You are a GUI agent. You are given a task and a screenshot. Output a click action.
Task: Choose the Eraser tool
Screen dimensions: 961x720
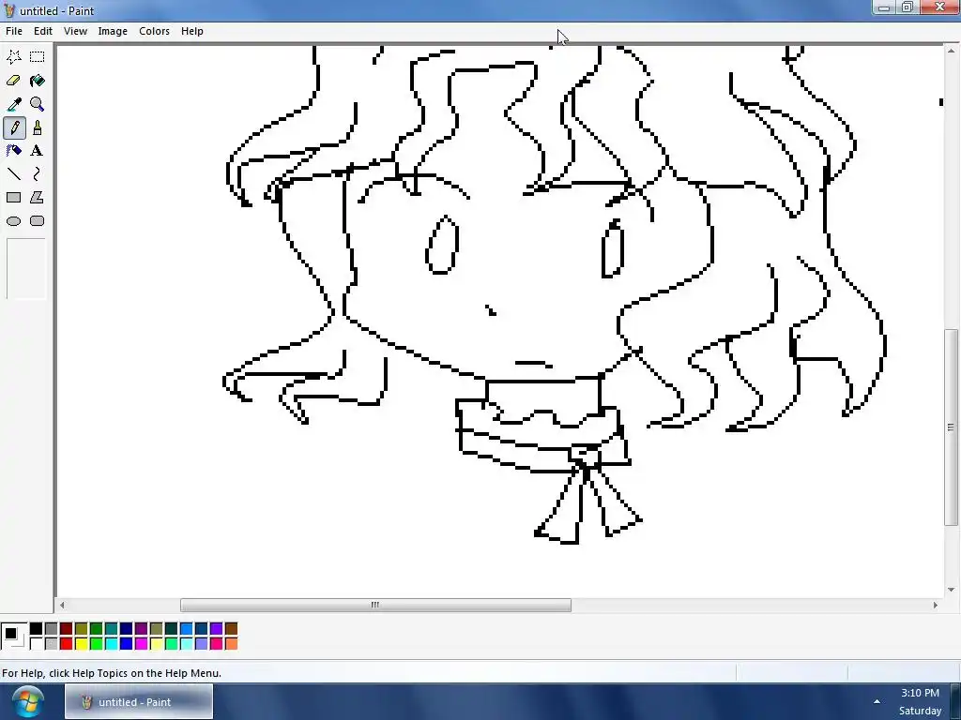(13, 81)
